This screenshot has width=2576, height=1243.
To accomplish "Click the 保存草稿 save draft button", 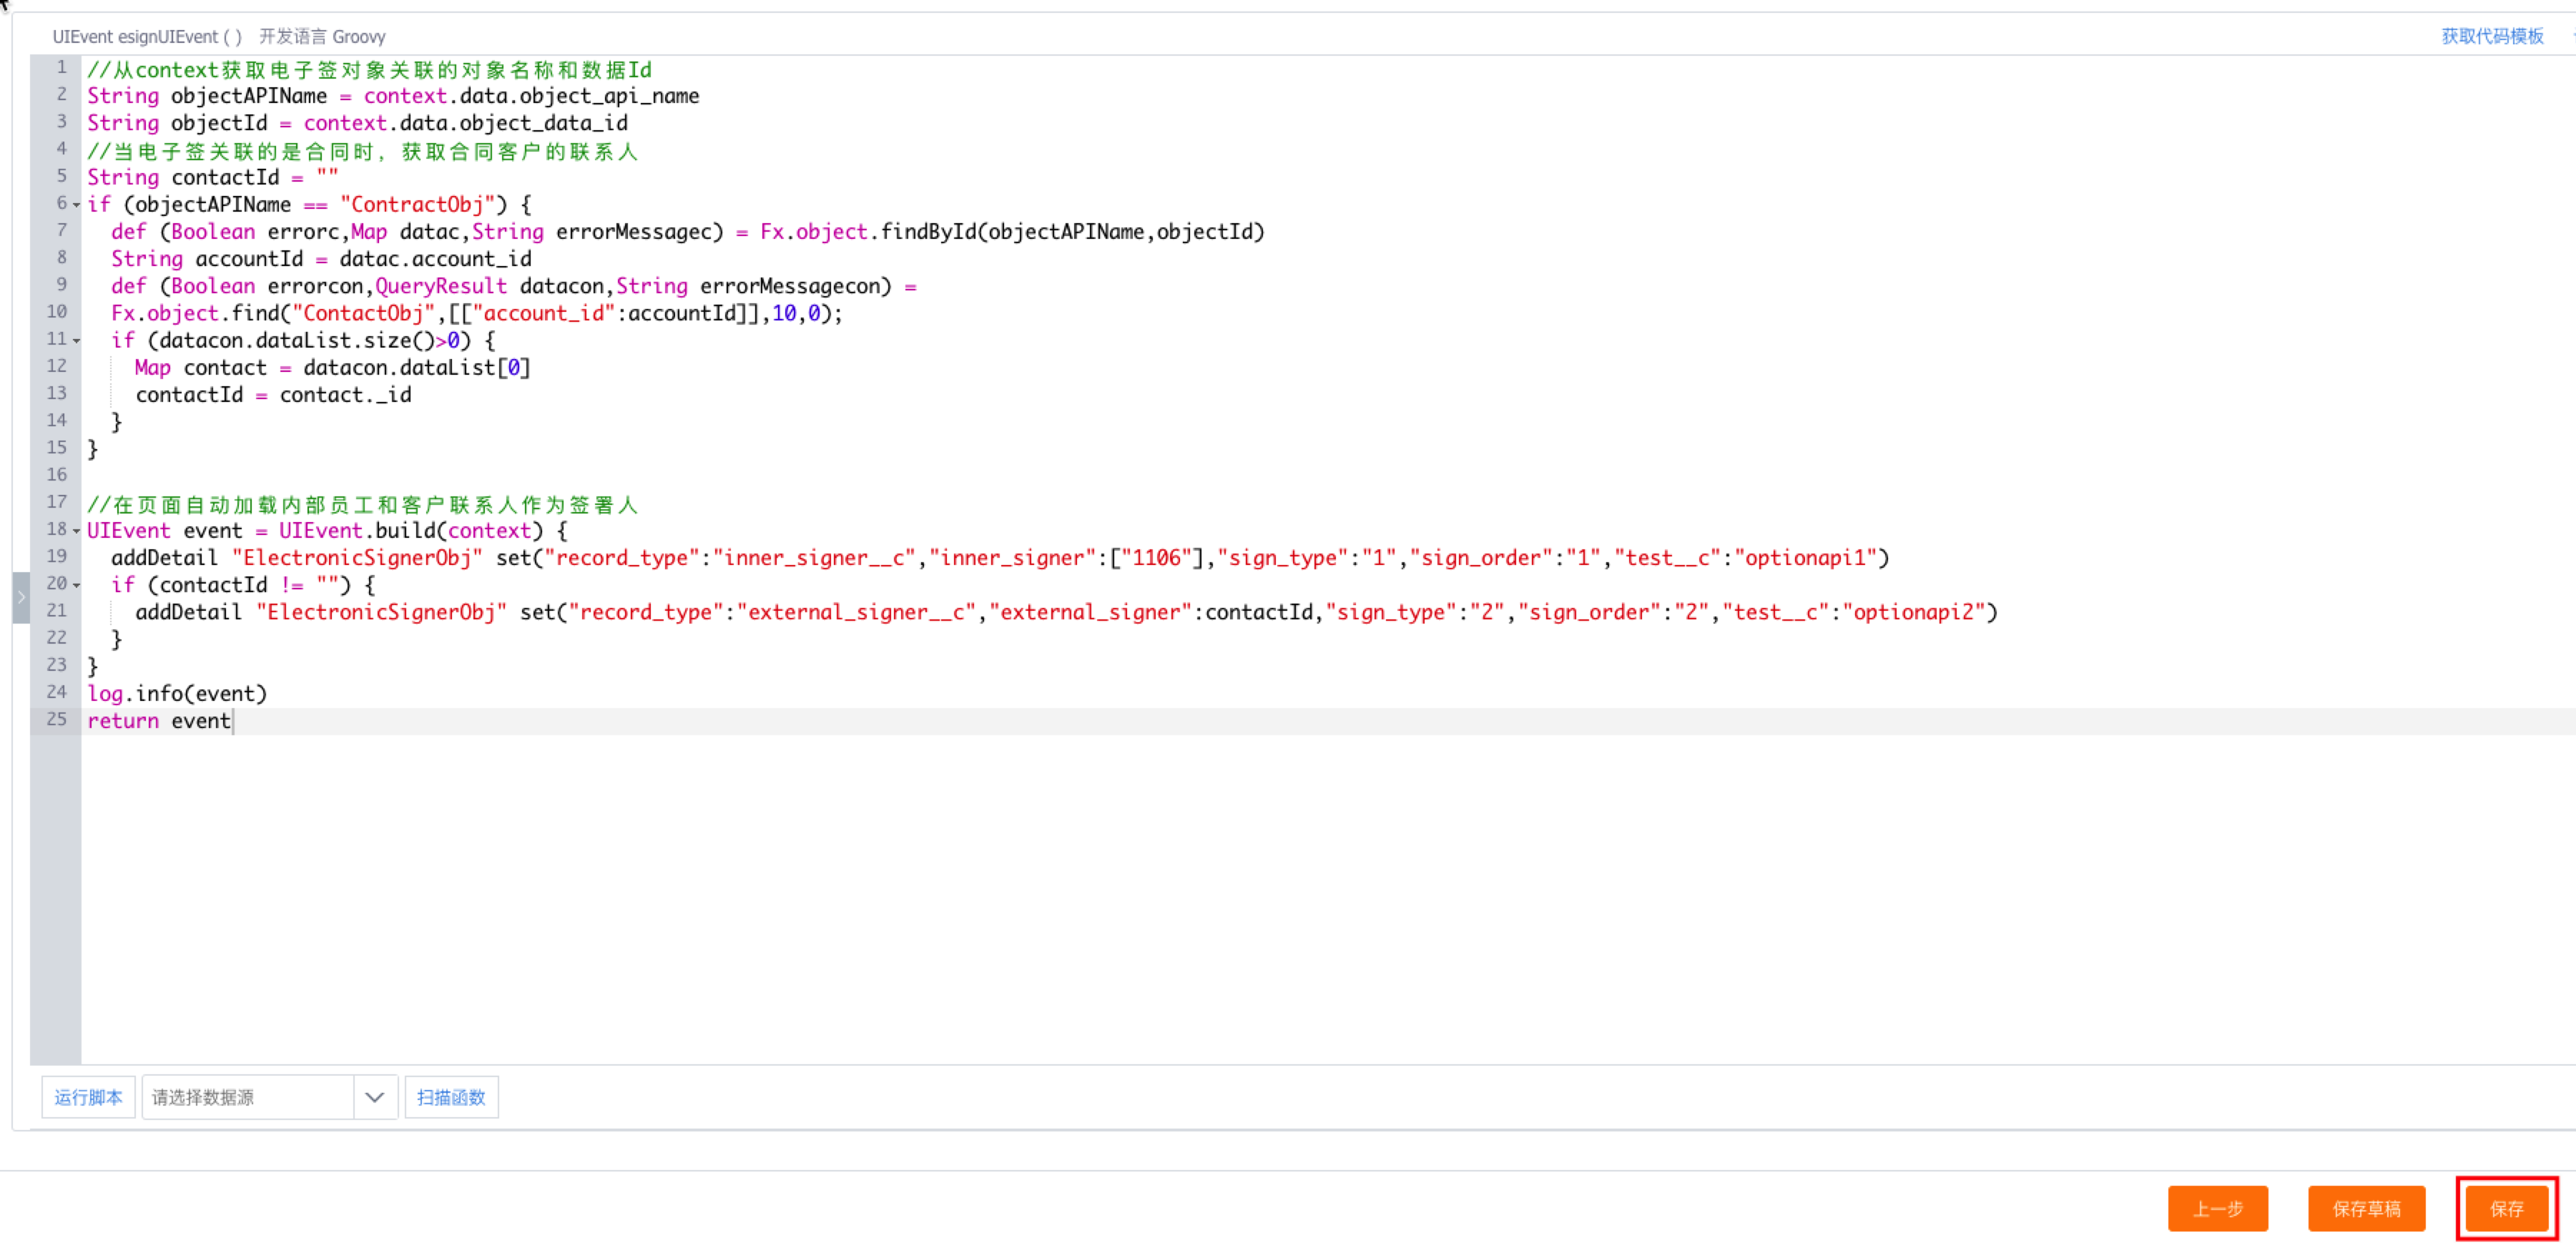I will 2366,1209.
